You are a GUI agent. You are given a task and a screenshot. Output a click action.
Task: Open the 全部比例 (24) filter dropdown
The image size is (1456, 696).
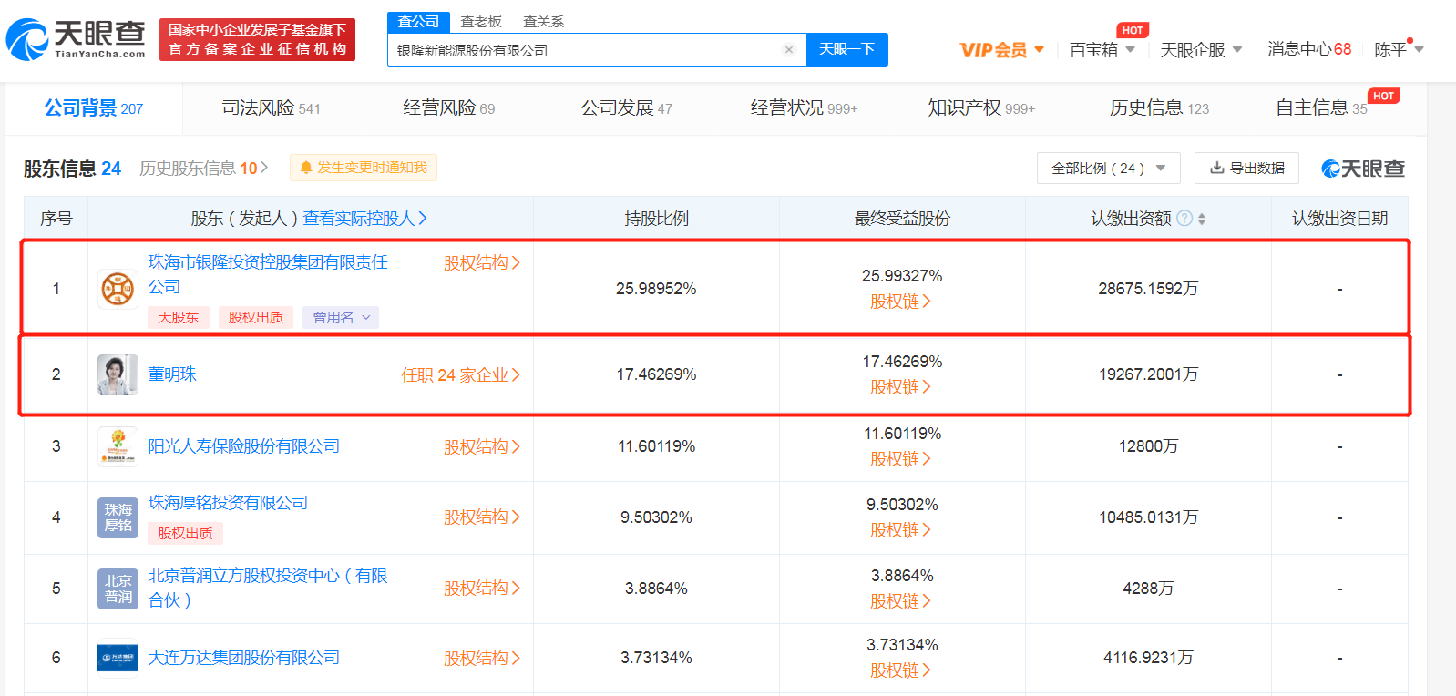point(1109,168)
